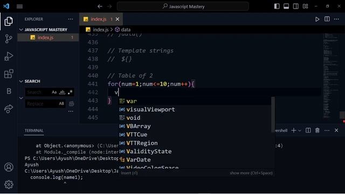Screen dimensions: 345x194
Task: Go back with the left arrow
Action: pos(100,6)
